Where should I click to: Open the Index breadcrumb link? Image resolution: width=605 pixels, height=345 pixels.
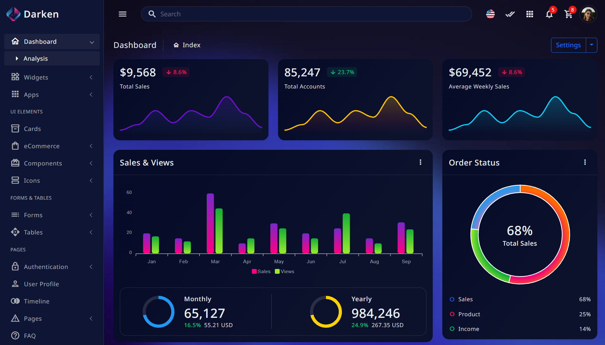[x=191, y=45]
